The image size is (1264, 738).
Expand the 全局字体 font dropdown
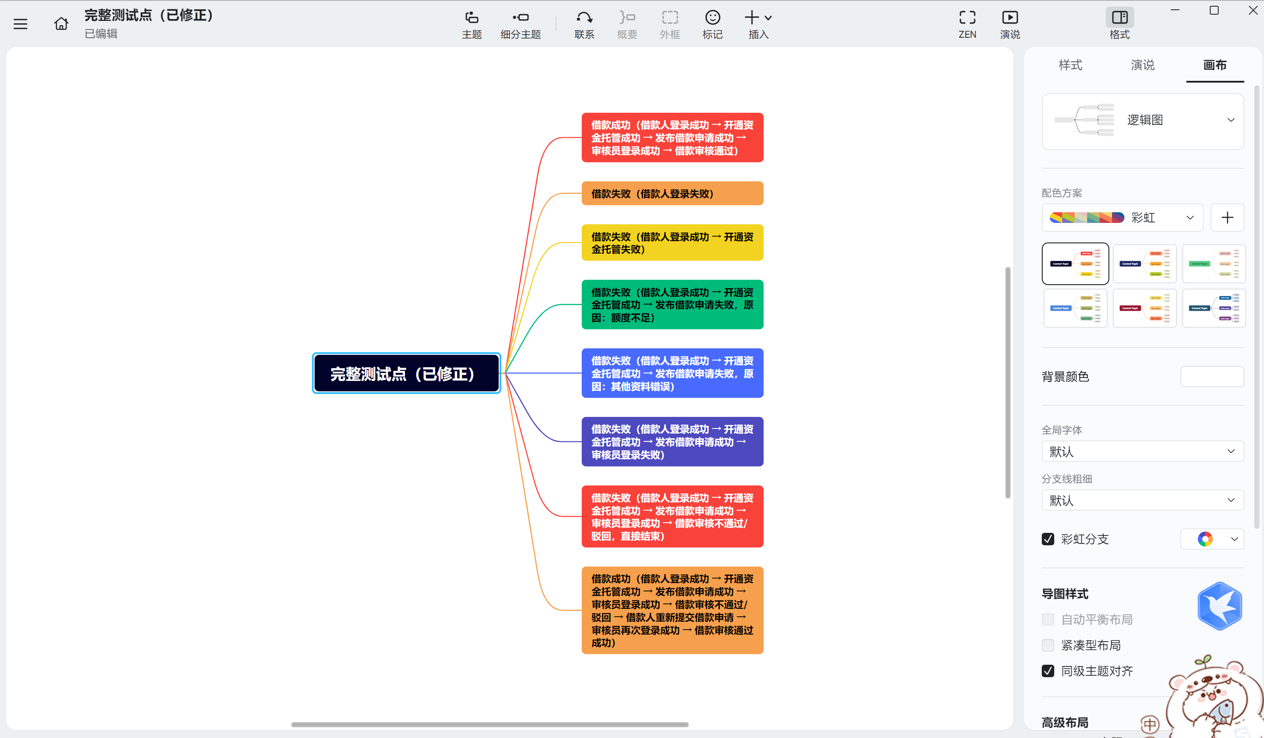pos(1143,452)
